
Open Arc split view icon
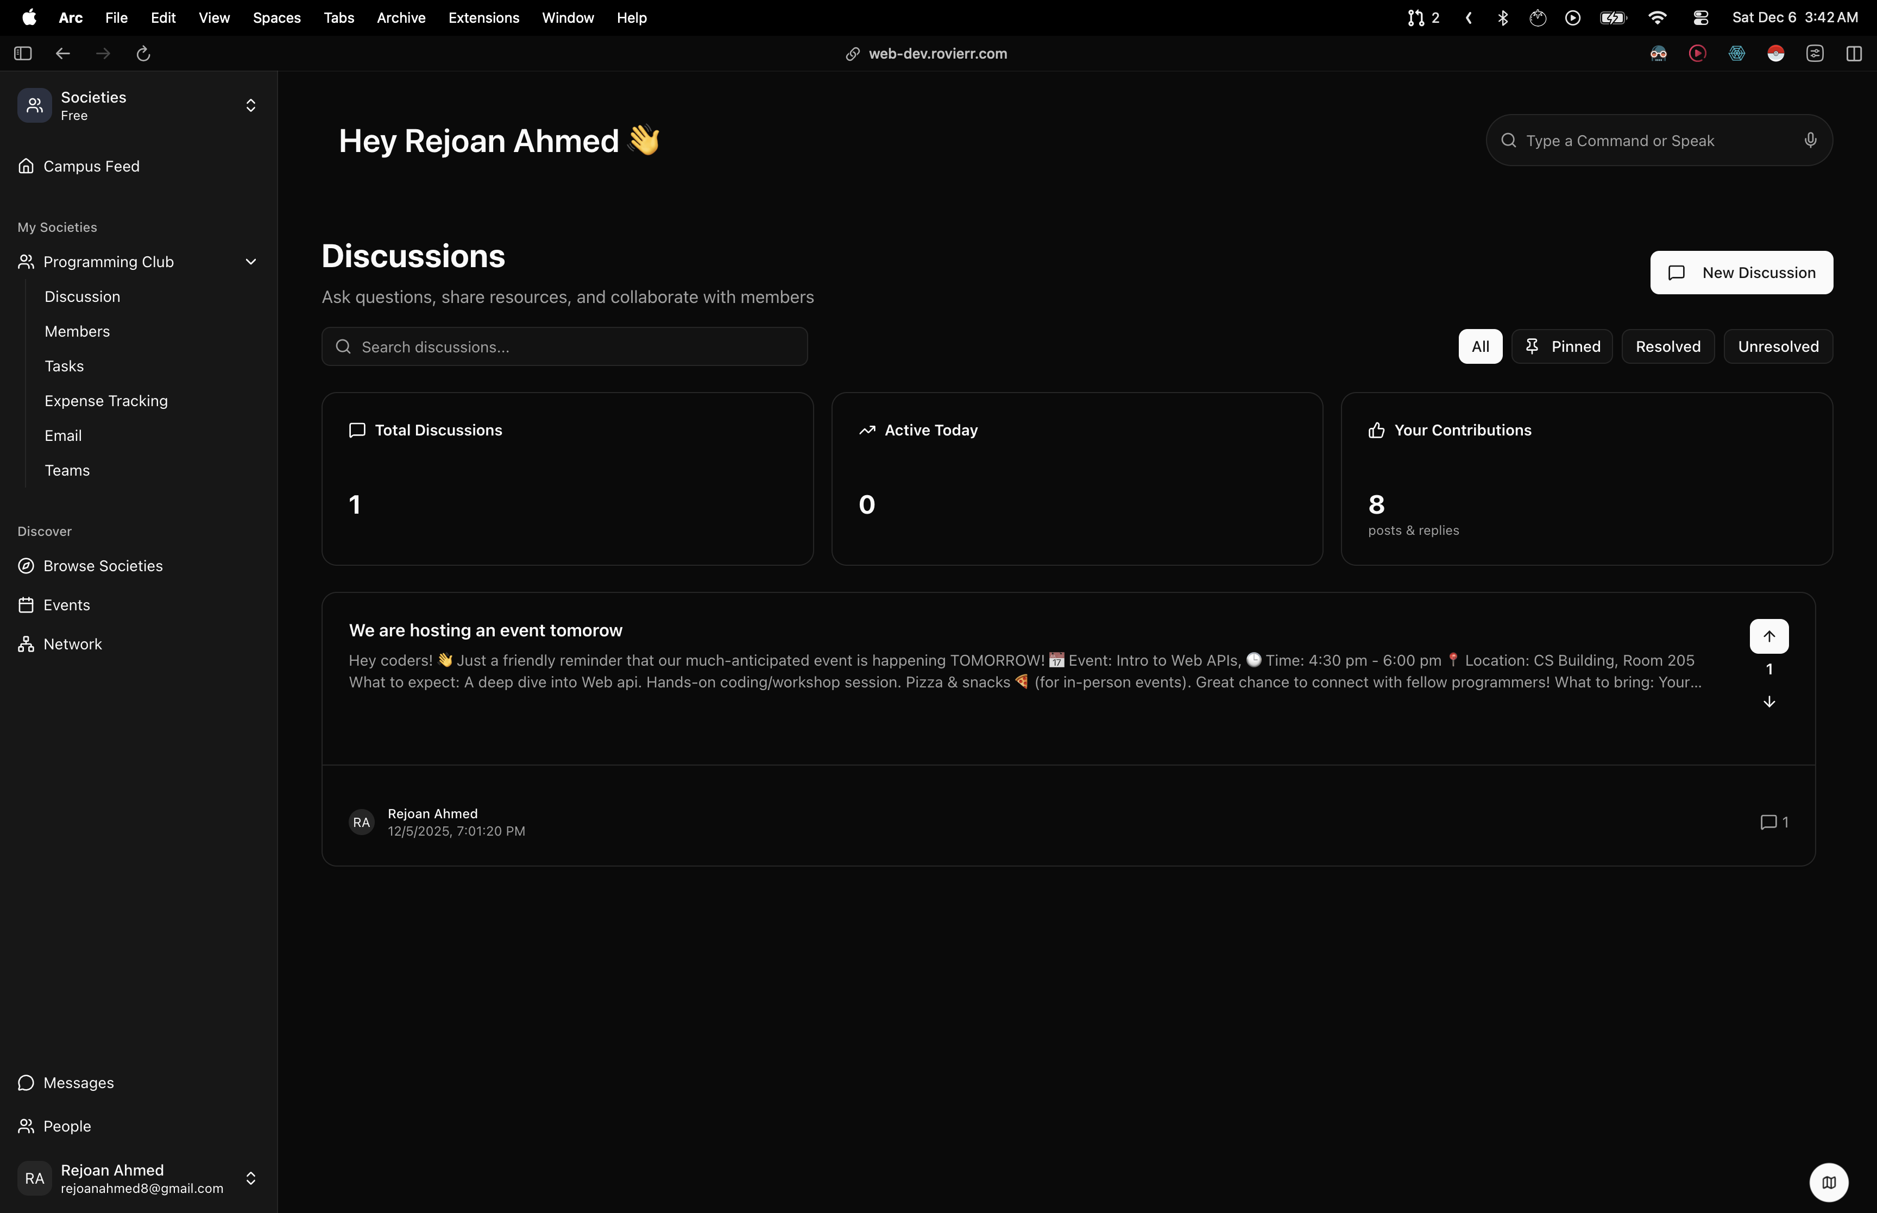click(1853, 54)
